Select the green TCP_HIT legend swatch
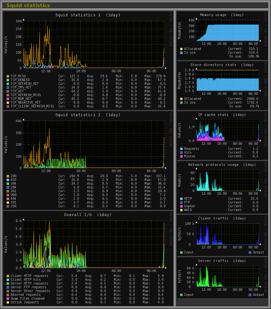 (8, 91)
